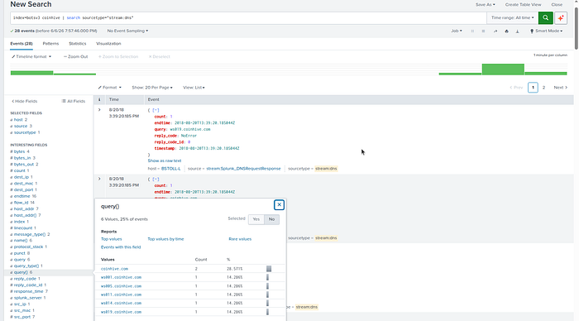Switch to Visualization tab

pos(108,44)
